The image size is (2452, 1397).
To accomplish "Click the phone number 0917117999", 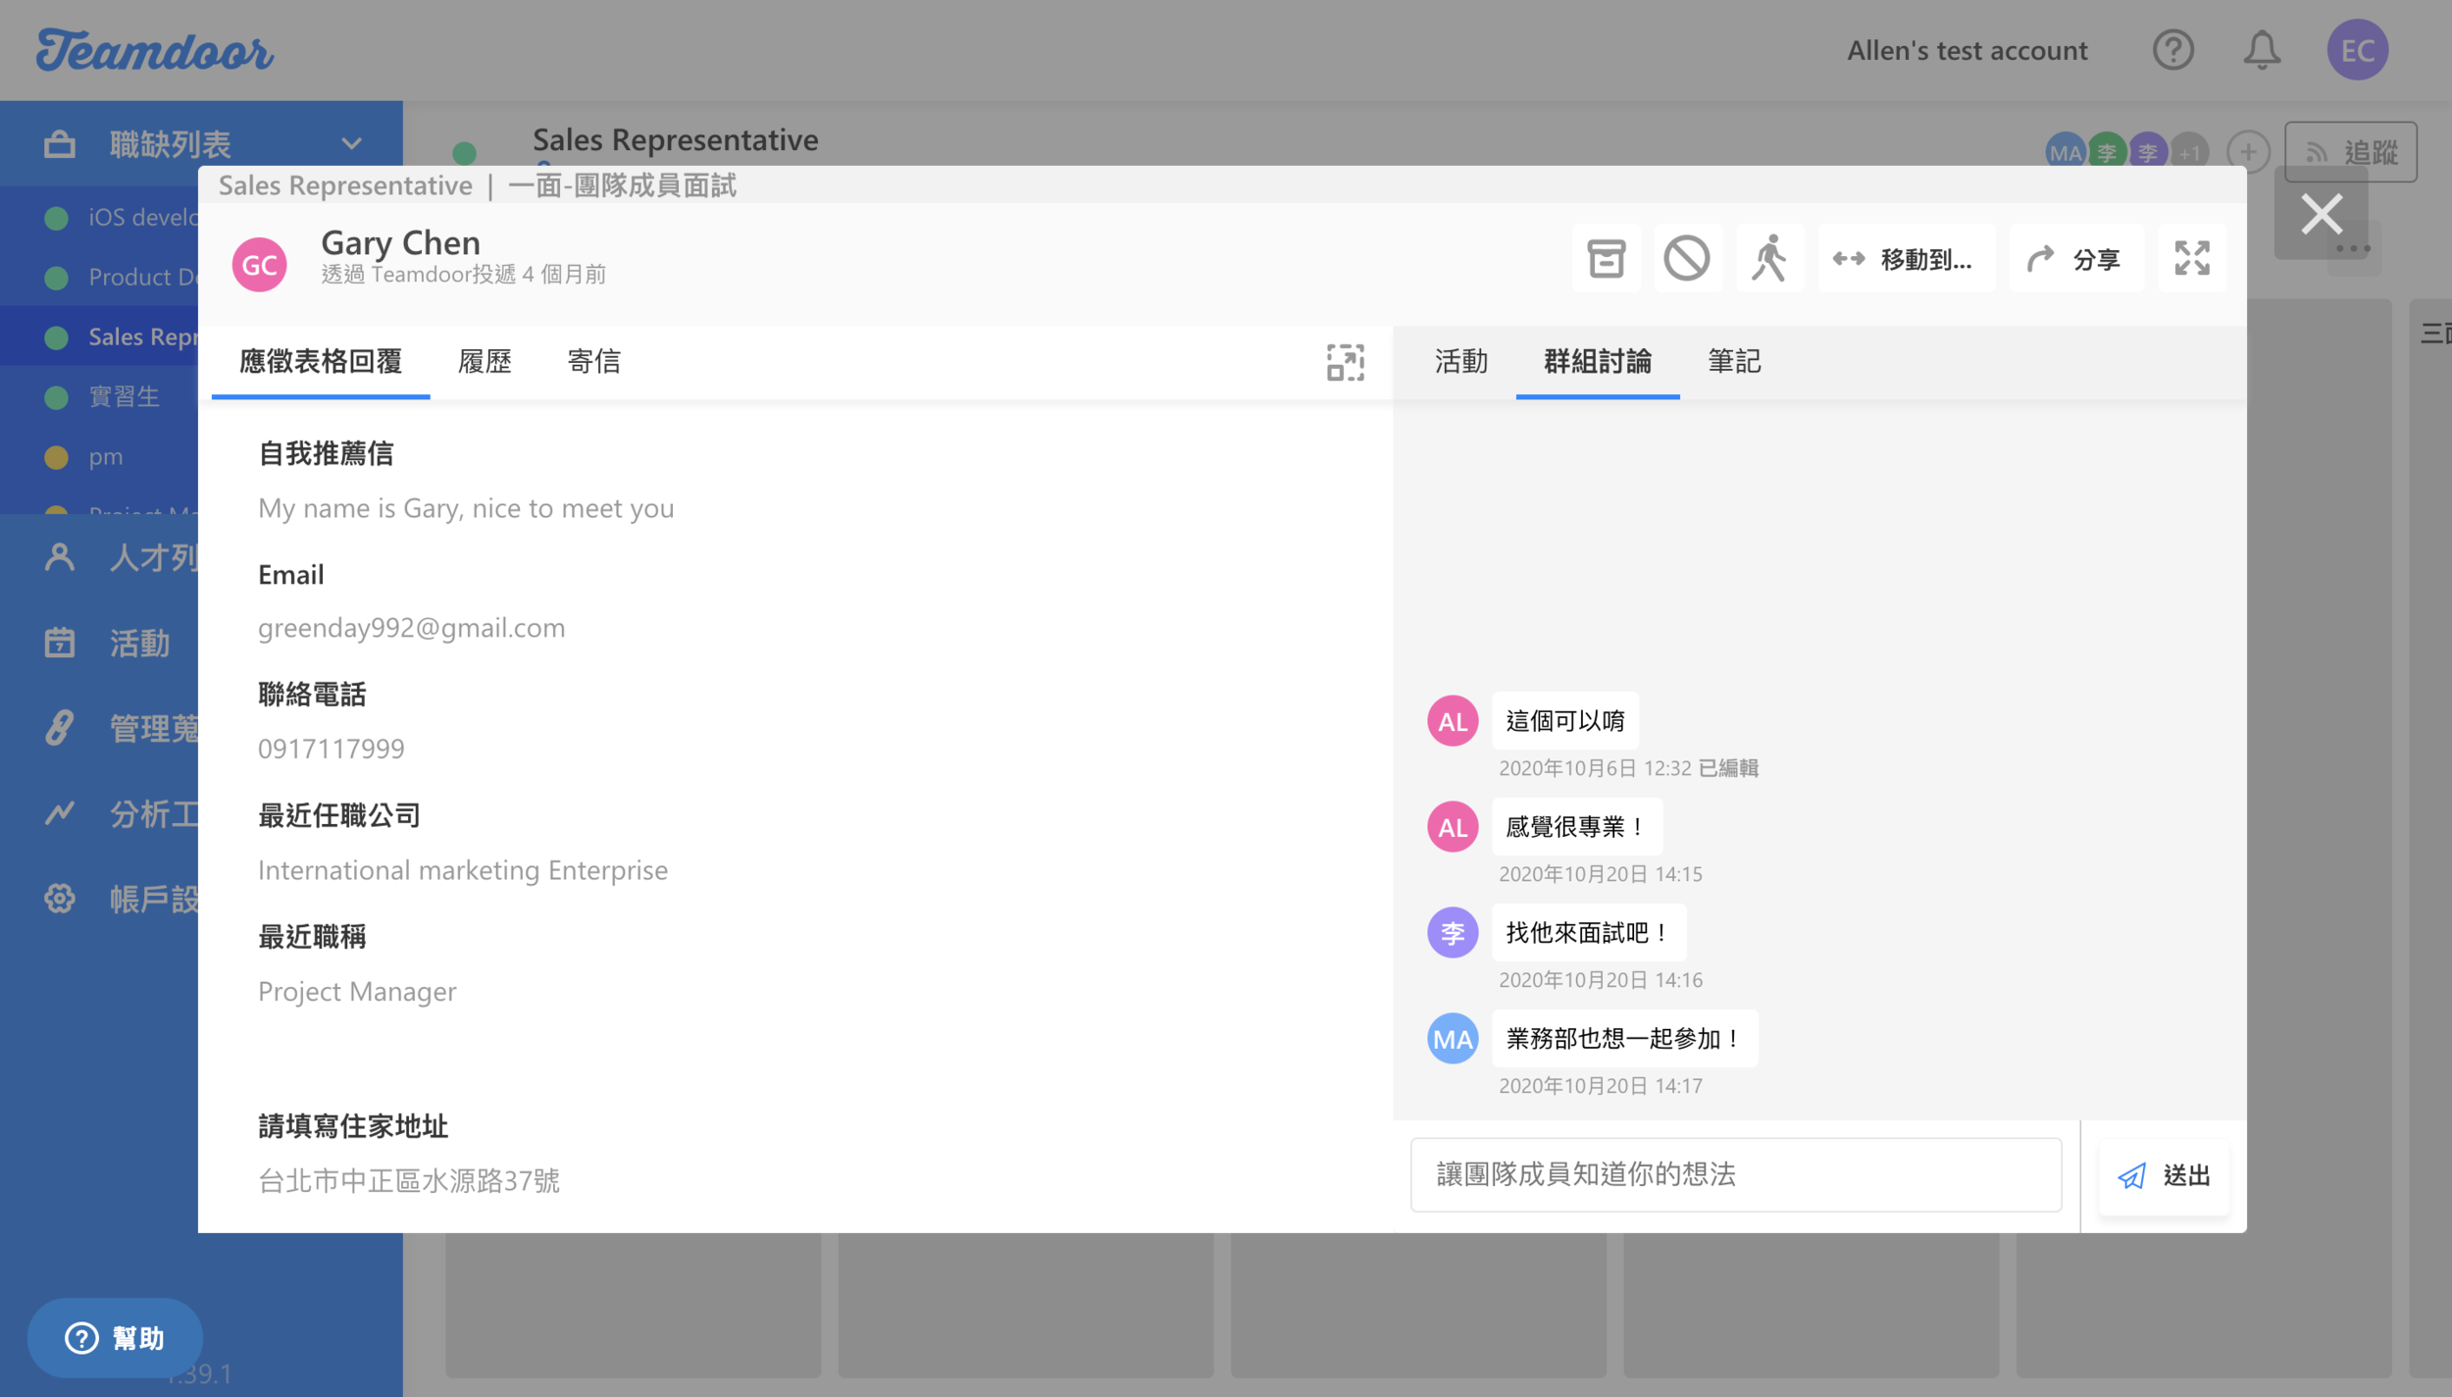I will coord(332,749).
